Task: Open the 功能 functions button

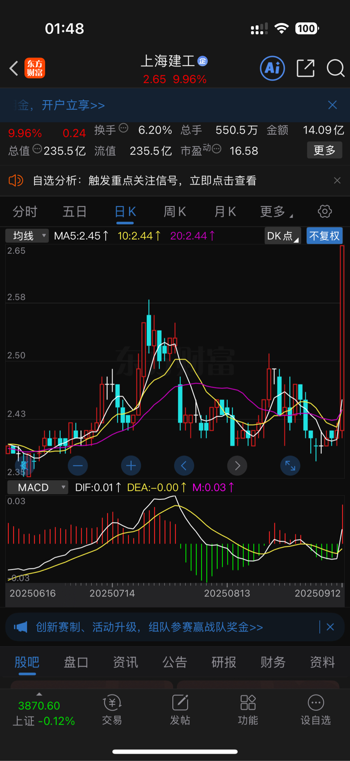Action: (x=248, y=710)
